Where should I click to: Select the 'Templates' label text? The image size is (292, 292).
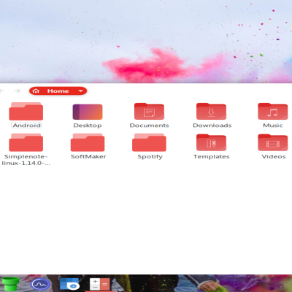(212, 157)
